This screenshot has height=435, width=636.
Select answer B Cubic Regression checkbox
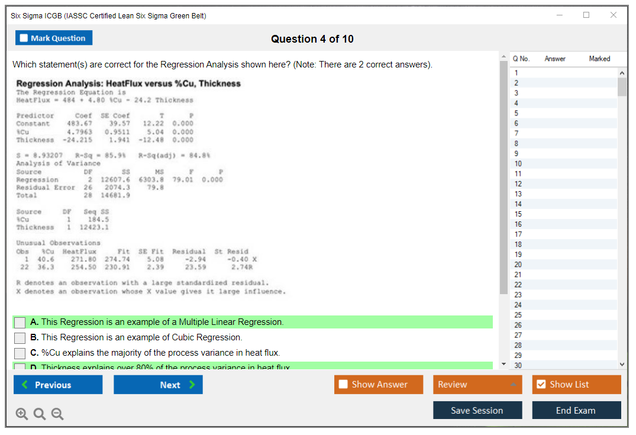[x=20, y=338]
